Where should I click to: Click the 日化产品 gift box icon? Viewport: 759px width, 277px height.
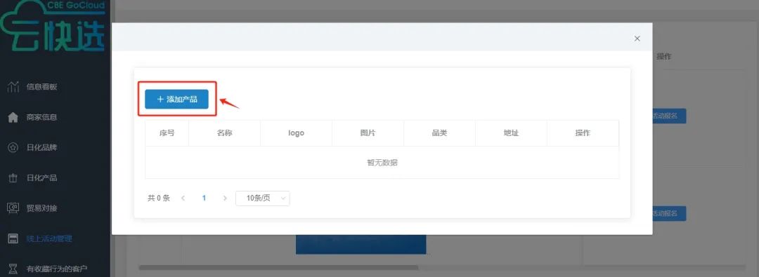(x=13, y=178)
